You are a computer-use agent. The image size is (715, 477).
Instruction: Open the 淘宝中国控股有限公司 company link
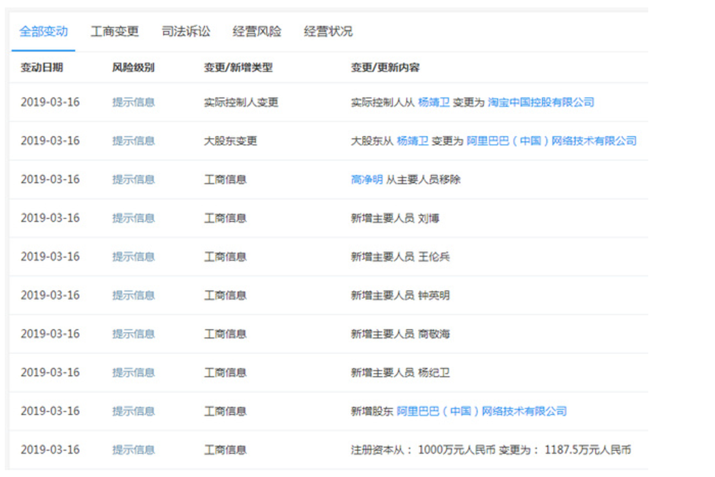pos(541,102)
